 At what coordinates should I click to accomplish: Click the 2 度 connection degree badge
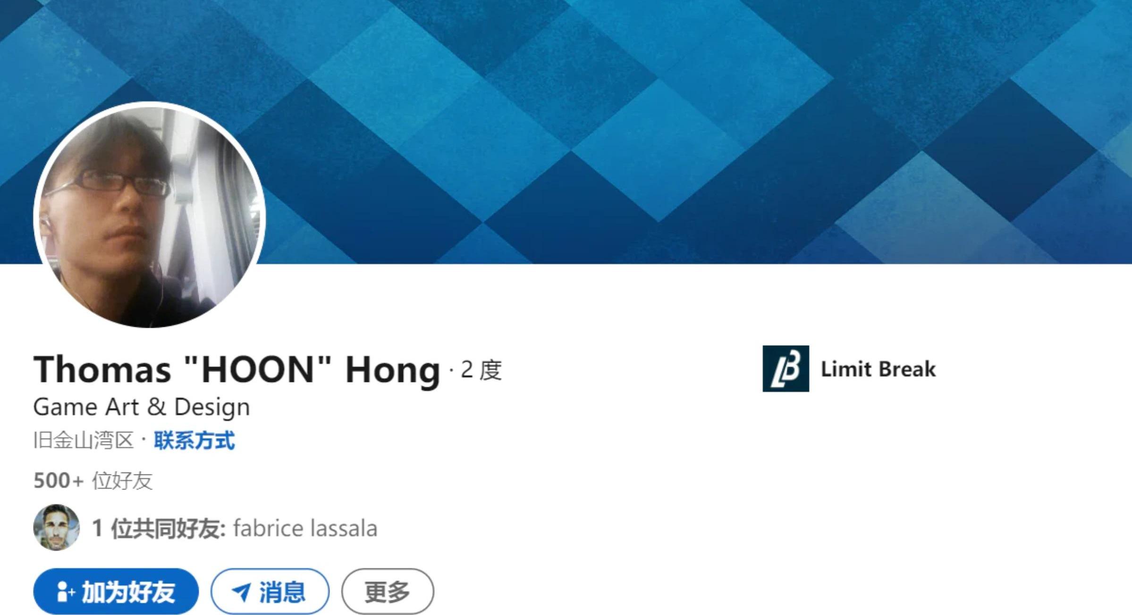pos(481,370)
